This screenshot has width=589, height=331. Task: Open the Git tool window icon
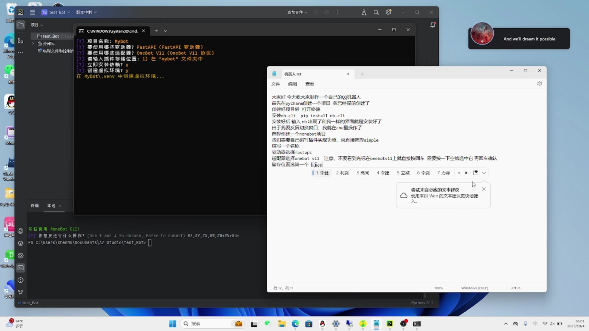tap(20, 292)
